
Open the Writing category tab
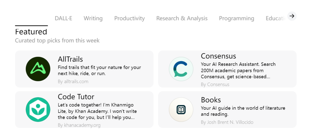click(x=93, y=18)
